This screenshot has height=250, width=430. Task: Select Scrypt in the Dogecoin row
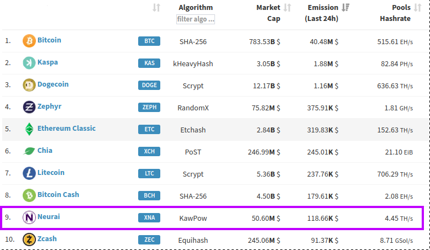[x=193, y=86]
